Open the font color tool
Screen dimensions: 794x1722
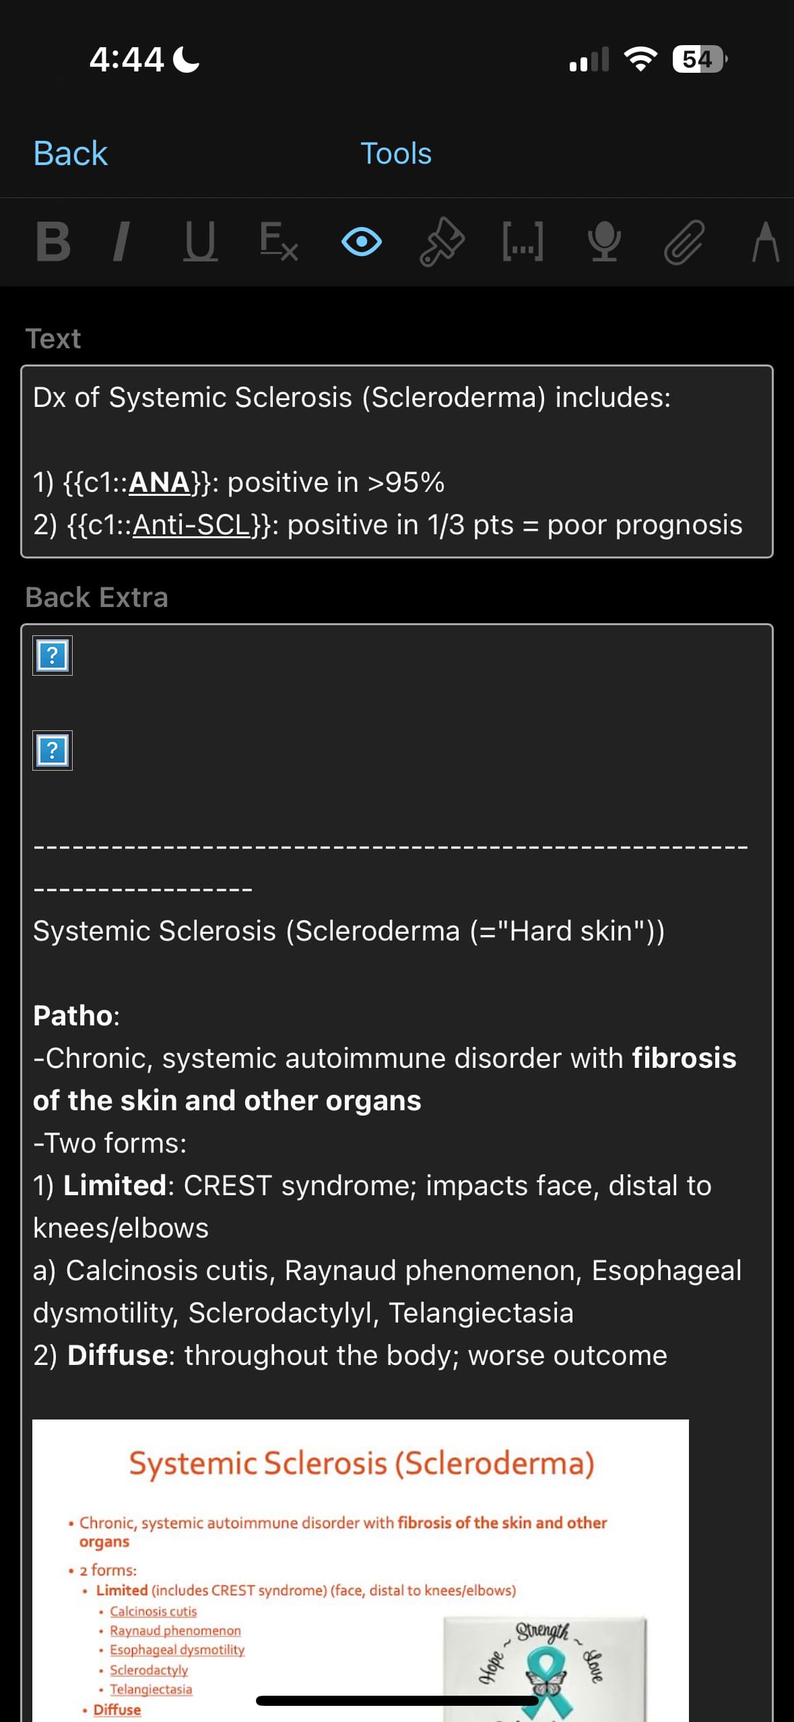pos(765,243)
